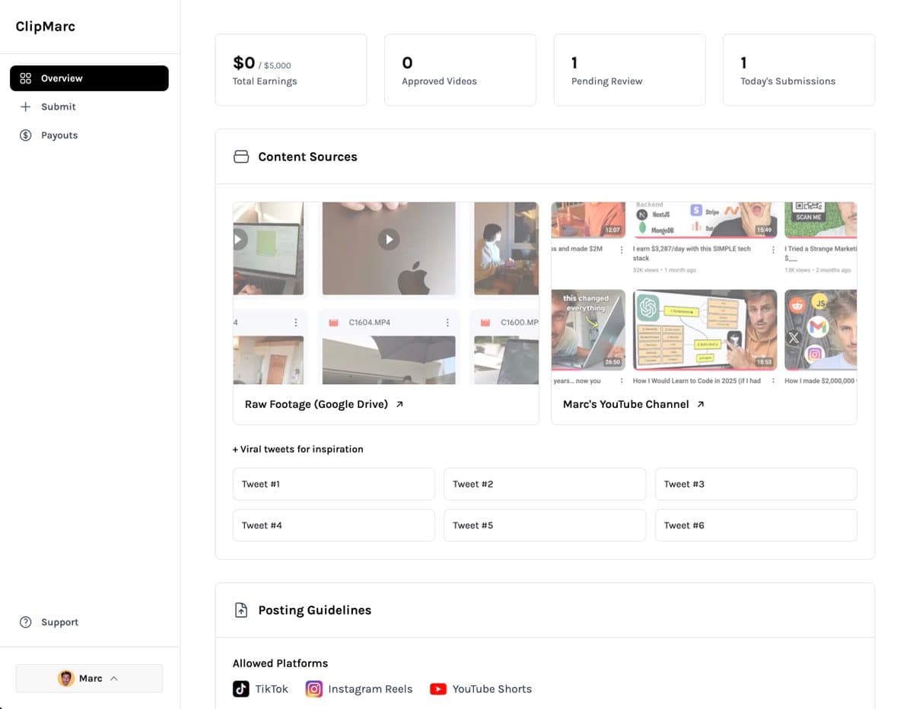913x709 pixels.
Task: Click the red video icon beside C1600 file
Action: click(485, 323)
